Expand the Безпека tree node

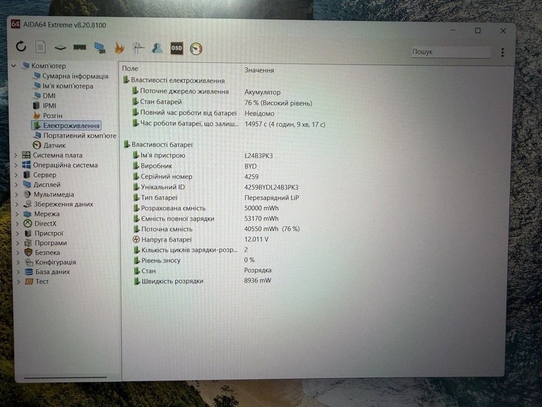[18, 253]
